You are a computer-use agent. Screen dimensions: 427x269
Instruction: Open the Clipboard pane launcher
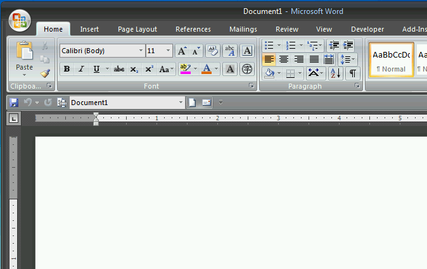click(49, 85)
